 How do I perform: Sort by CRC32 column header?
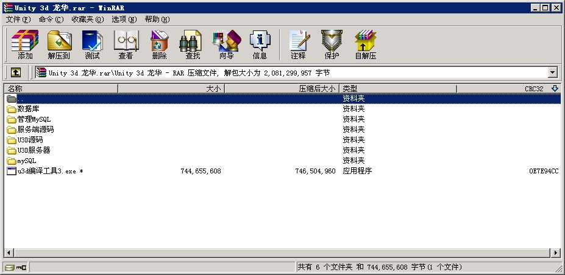[x=509, y=88]
